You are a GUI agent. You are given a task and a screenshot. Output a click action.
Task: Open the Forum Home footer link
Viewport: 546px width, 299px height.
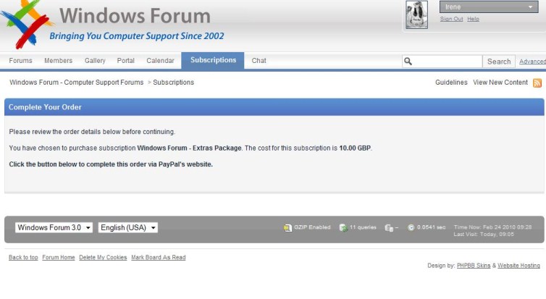[x=59, y=258]
